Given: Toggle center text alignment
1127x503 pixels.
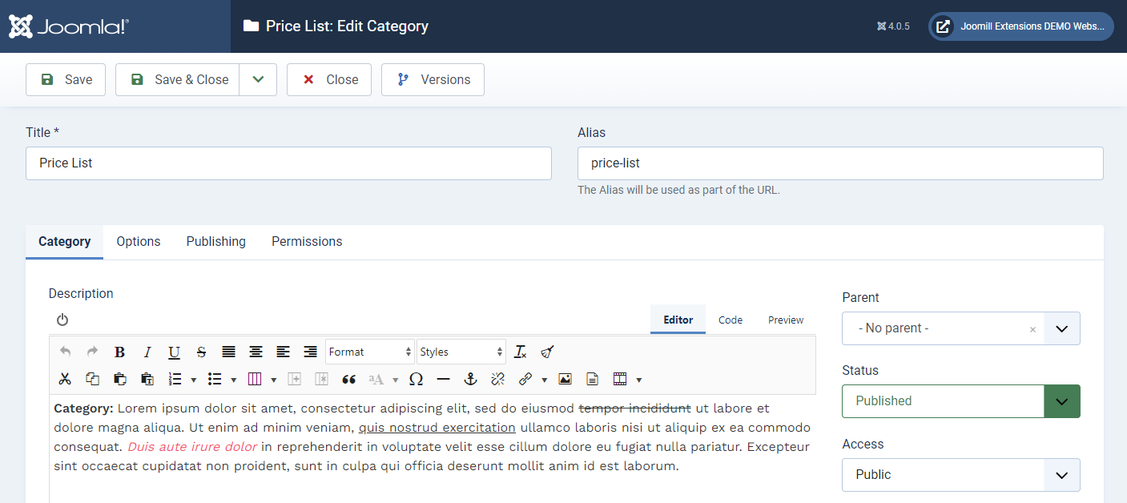Looking at the screenshot, I should tap(256, 352).
